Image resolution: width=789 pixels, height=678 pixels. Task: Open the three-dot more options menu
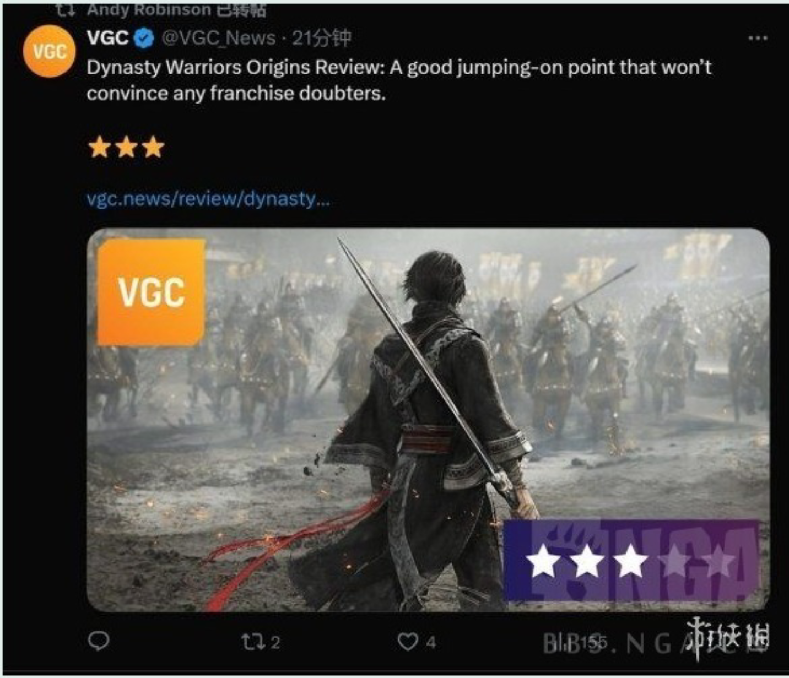tap(758, 38)
